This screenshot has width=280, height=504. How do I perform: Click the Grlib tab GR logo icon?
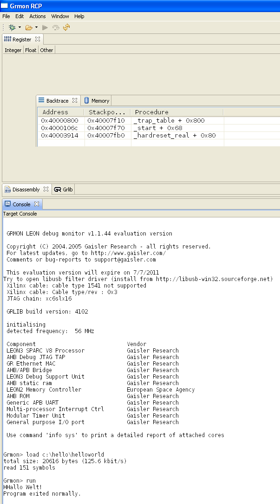[58, 190]
